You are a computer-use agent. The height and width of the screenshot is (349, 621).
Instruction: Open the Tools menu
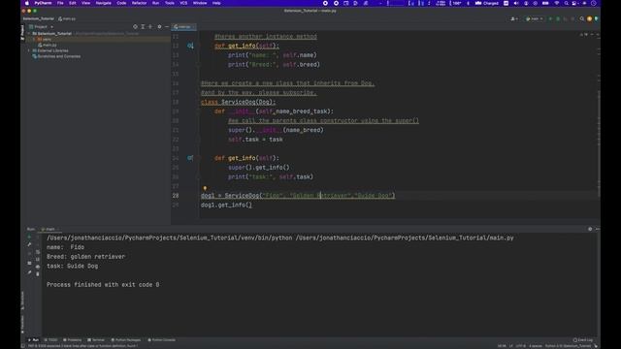pyautogui.click(x=170, y=3)
